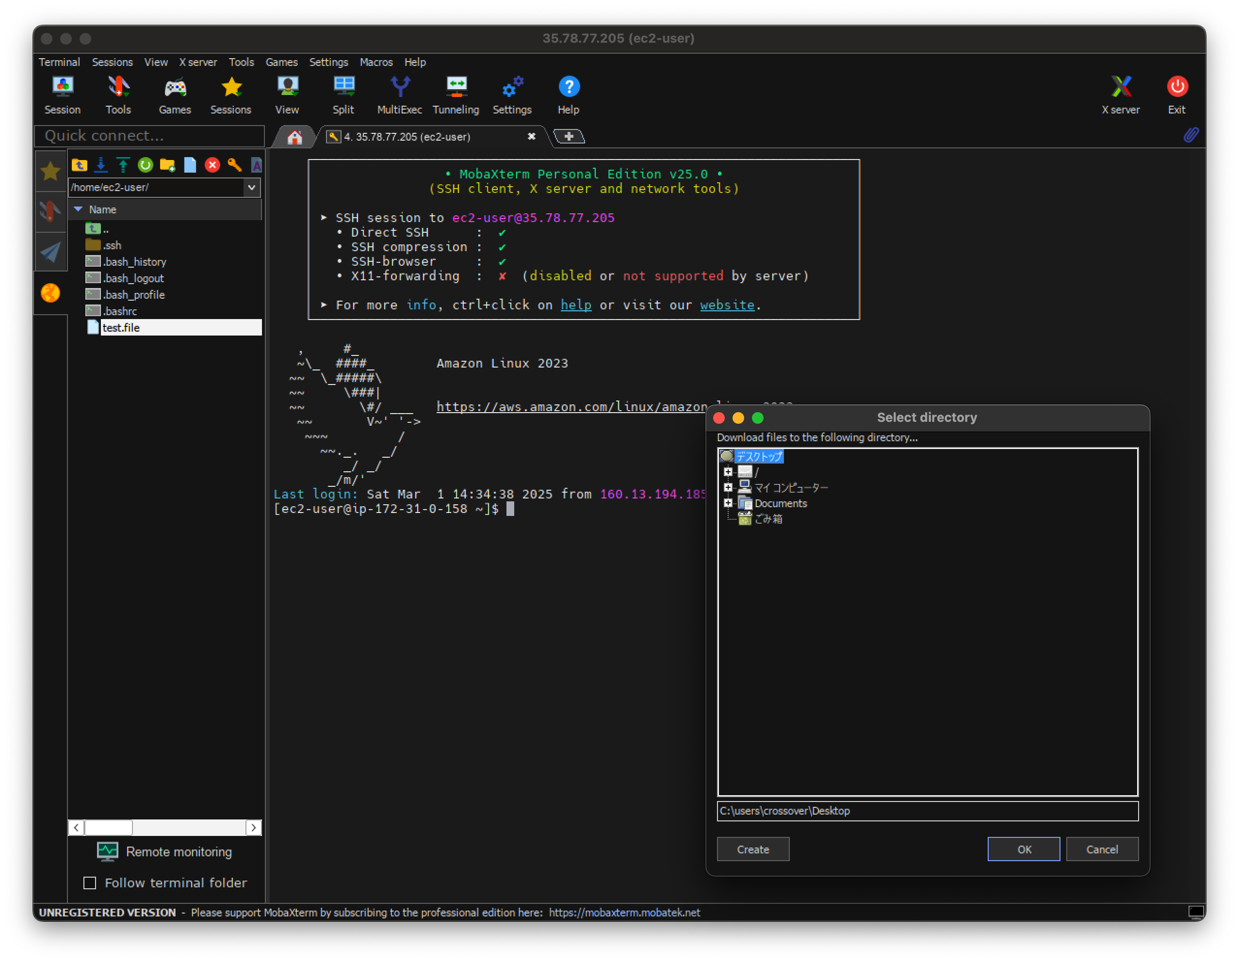Screen dimensions: 1239x962
Task: Click the upload arrow icon
Action: [123, 165]
